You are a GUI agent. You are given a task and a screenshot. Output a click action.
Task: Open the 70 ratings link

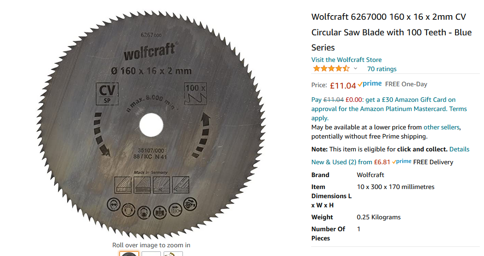pos(382,69)
